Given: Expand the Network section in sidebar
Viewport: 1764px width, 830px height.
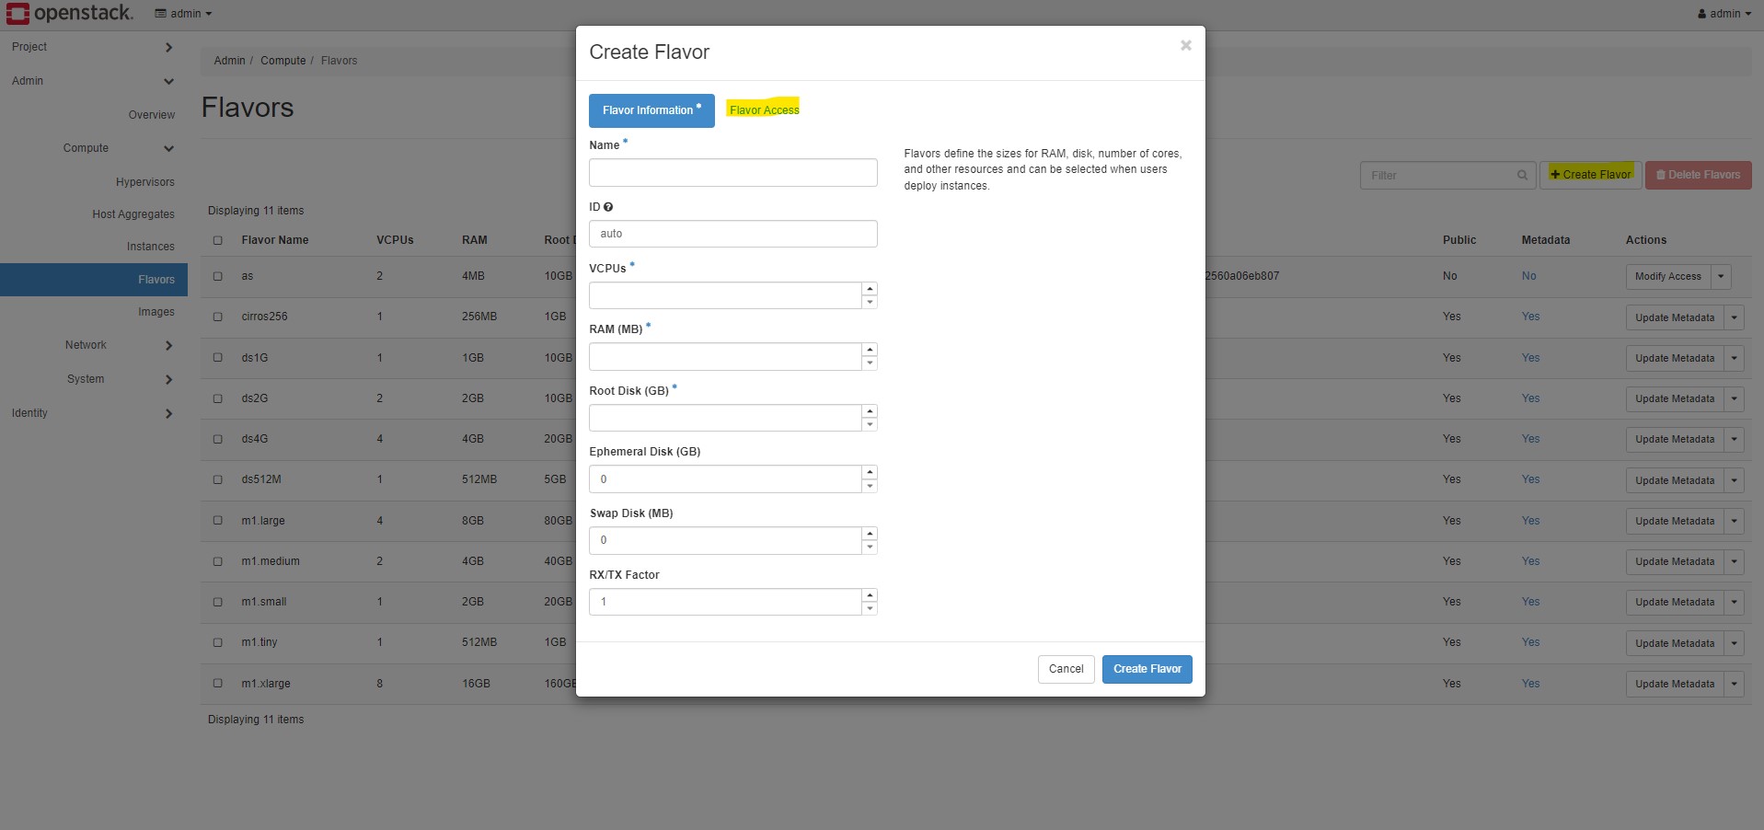Looking at the screenshot, I should pos(168,345).
